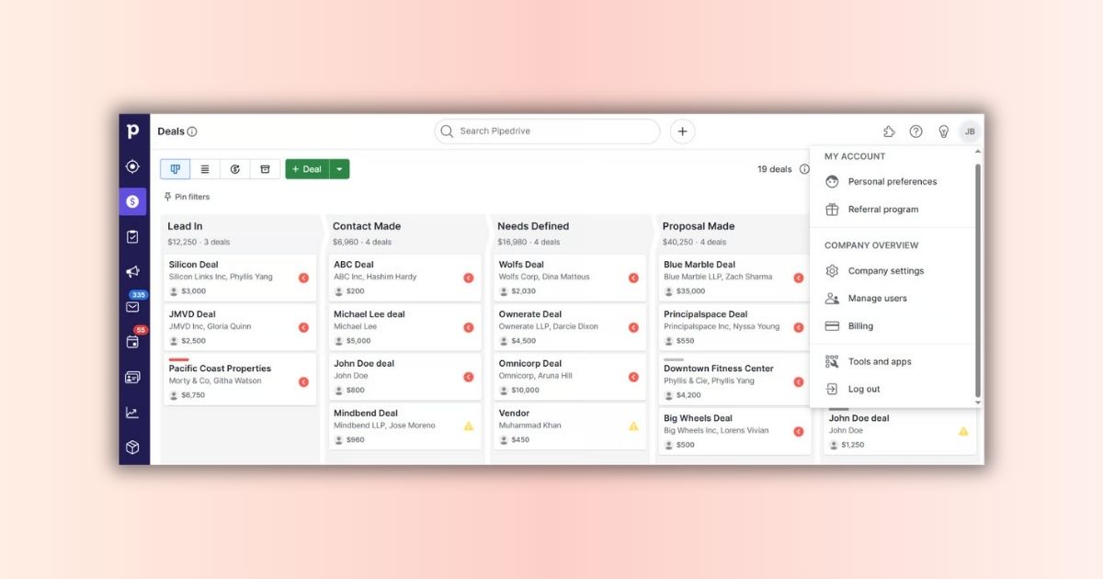Open the Mindbend Deal card
The image size is (1103, 579).
[x=405, y=426]
